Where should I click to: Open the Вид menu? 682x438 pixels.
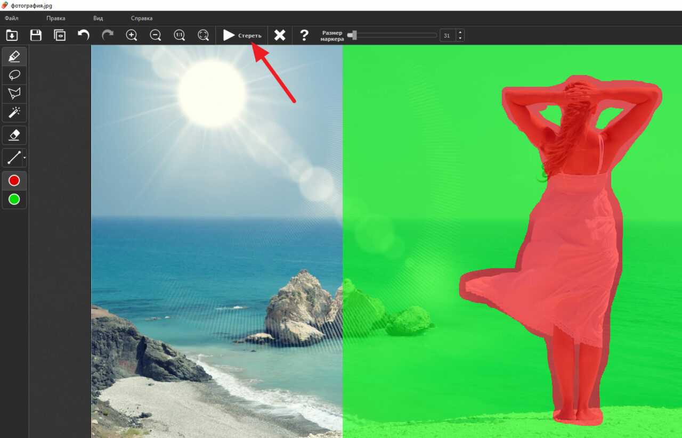point(98,18)
